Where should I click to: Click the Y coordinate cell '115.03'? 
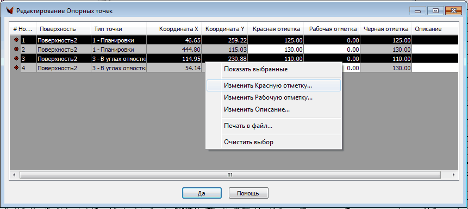[224, 50]
